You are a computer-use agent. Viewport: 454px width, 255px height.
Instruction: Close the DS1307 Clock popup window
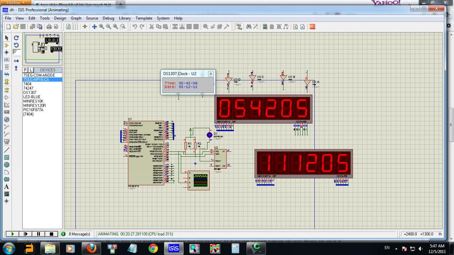[211, 73]
